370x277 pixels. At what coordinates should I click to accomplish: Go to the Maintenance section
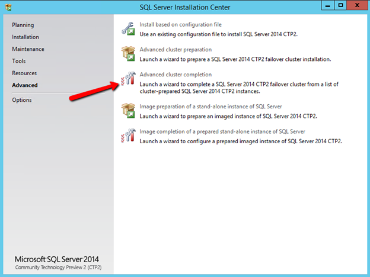pyautogui.click(x=28, y=49)
